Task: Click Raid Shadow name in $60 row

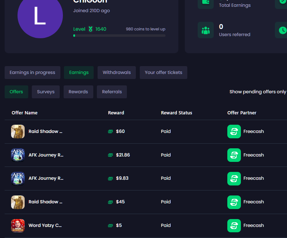Action: 45,132
